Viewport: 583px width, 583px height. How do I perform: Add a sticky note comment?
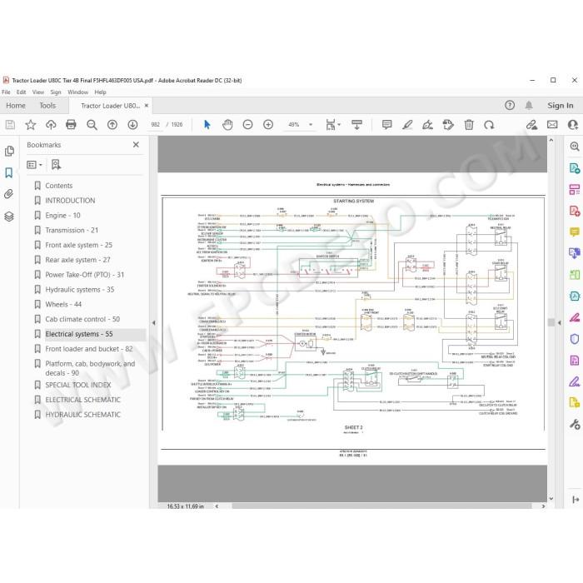point(386,125)
